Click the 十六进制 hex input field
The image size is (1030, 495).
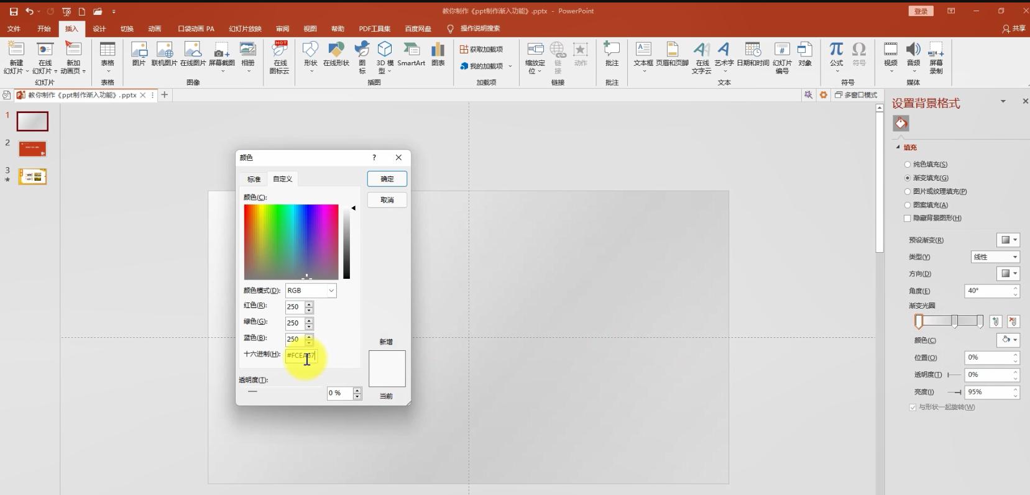301,356
